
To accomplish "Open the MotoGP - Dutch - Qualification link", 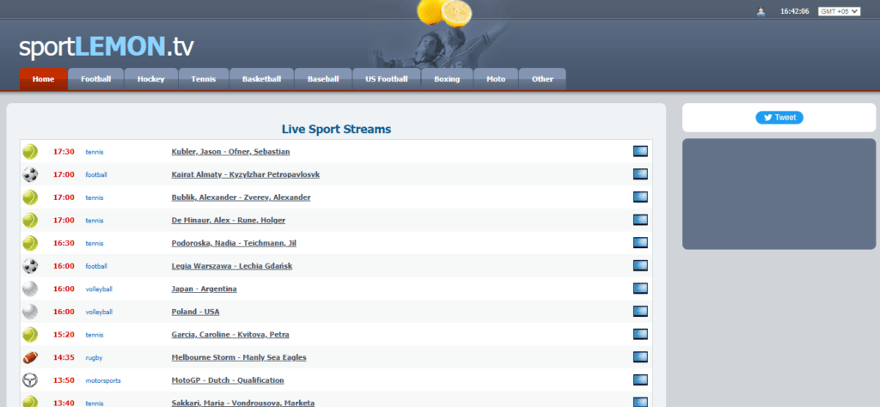I will click(x=228, y=380).
